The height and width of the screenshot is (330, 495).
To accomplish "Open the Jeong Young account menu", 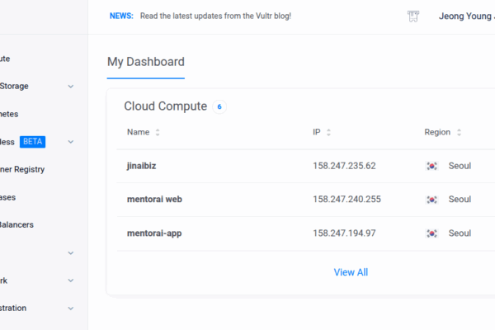I will pyautogui.click(x=467, y=16).
